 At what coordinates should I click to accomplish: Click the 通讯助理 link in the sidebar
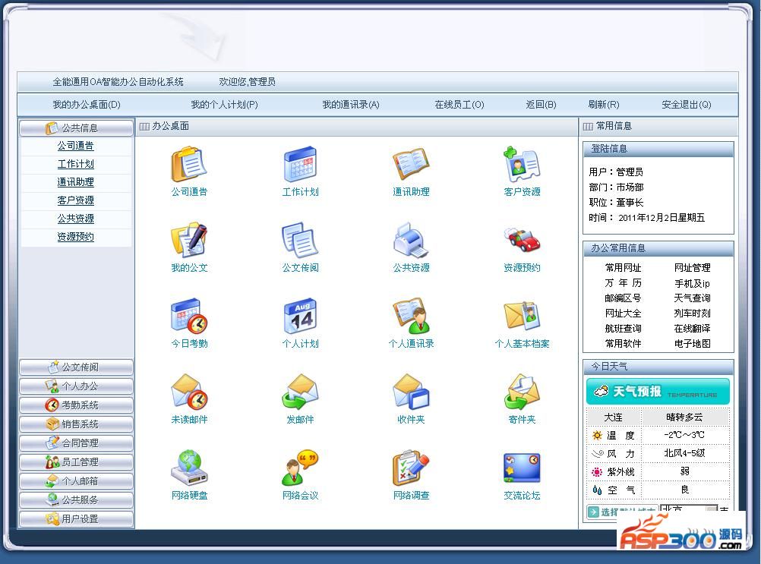click(x=76, y=182)
